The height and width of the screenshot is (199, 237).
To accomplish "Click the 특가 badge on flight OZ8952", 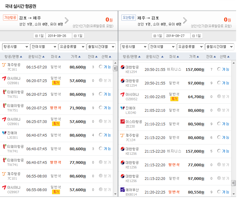I will click(174, 99).
